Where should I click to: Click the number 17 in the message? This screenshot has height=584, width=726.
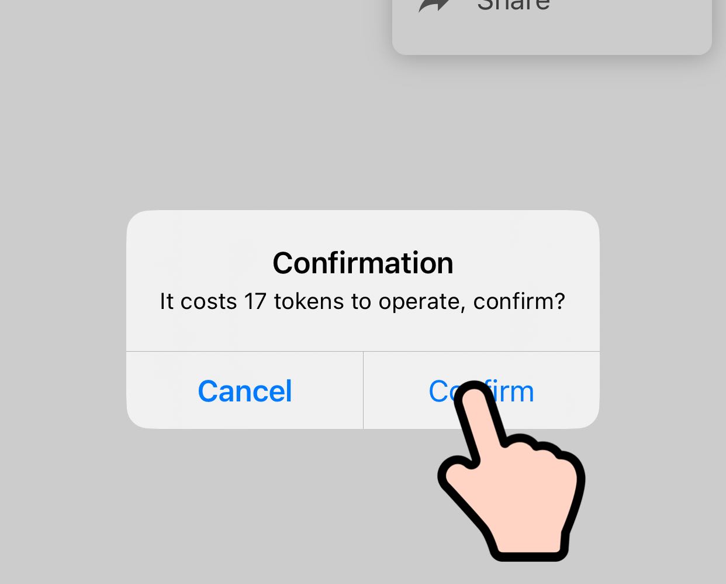(255, 301)
